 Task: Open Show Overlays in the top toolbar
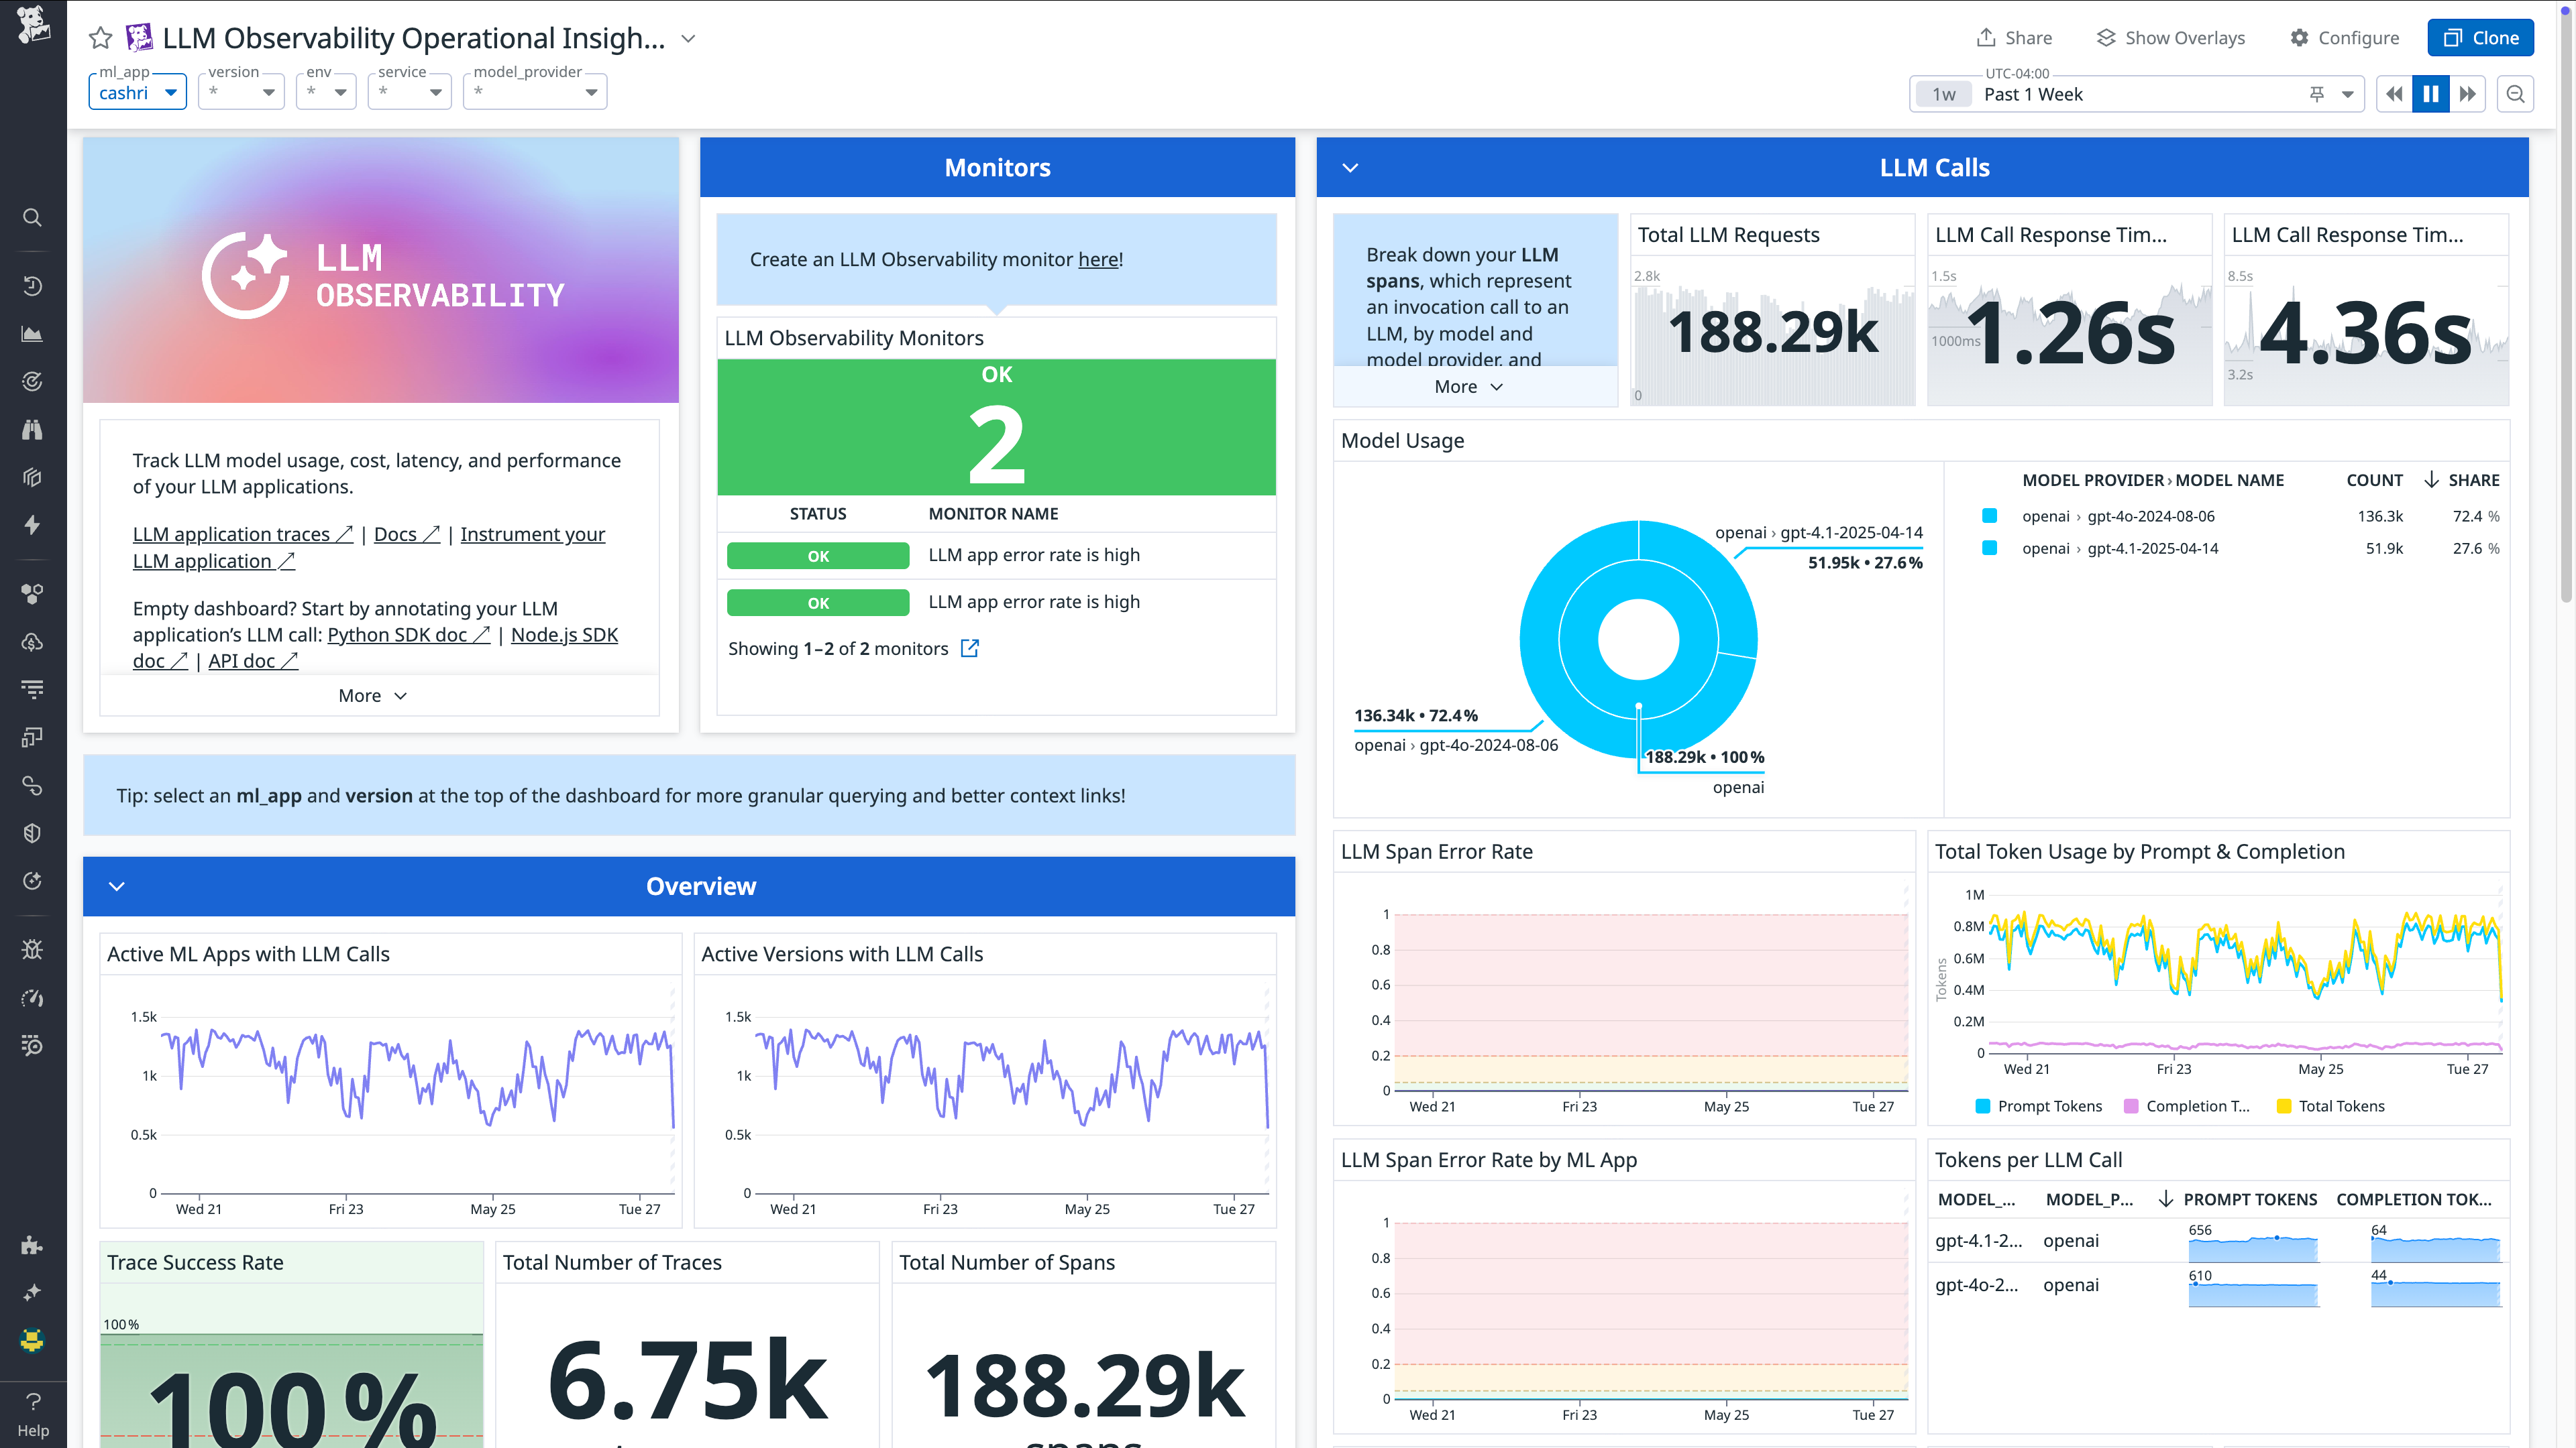pyautogui.click(x=2170, y=37)
